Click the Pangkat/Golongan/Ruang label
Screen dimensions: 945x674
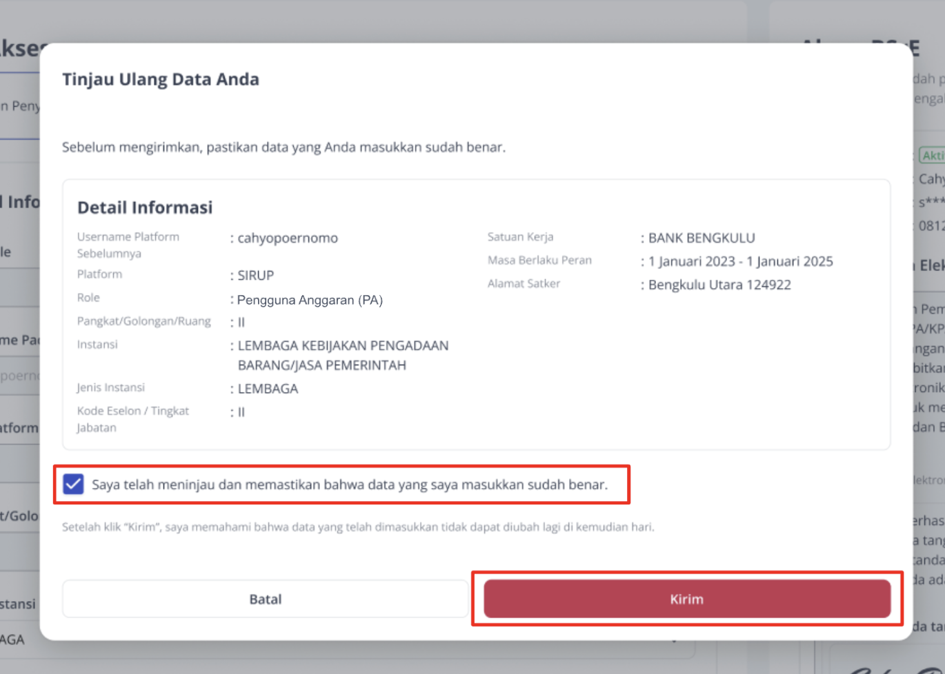coord(144,321)
